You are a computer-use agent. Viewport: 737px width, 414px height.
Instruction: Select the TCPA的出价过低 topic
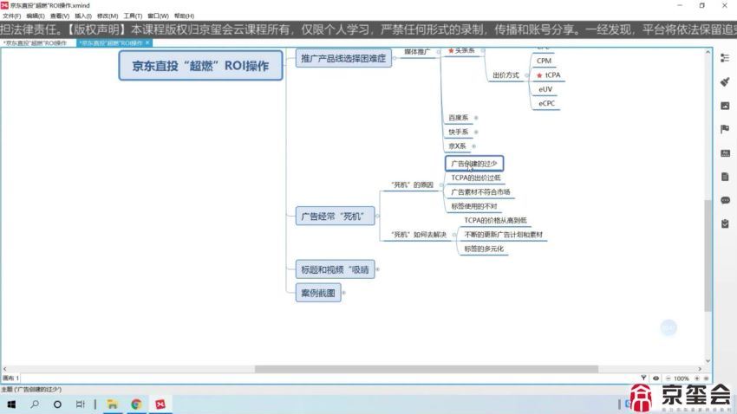point(476,178)
